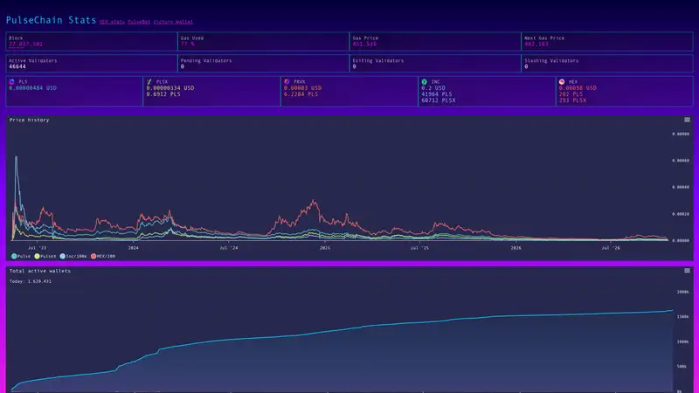The width and height of the screenshot is (699, 393).
Task: Click the HEX token icon
Action: point(562,82)
